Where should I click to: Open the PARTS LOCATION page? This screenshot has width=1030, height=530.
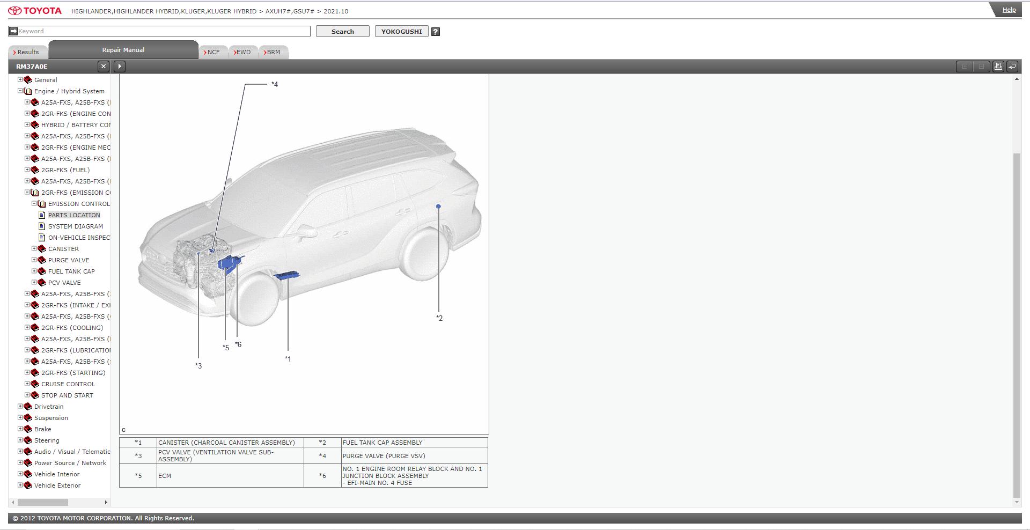point(74,215)
